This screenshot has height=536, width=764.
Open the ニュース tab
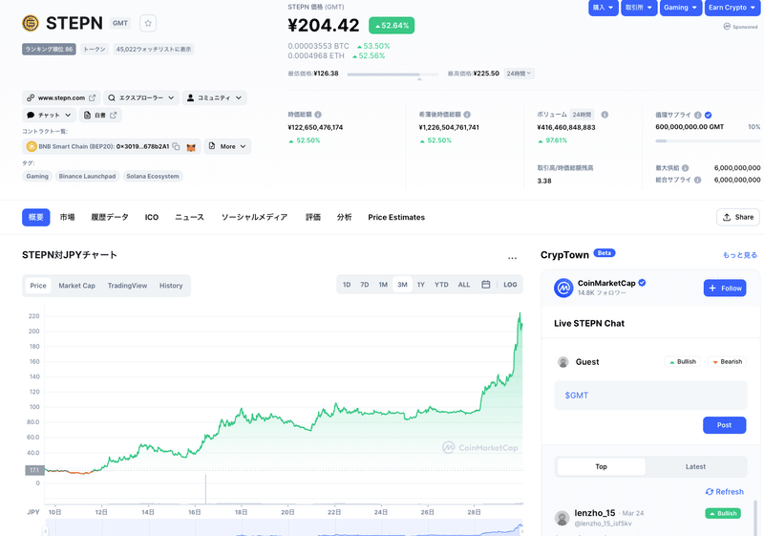(x=189, y=217)
